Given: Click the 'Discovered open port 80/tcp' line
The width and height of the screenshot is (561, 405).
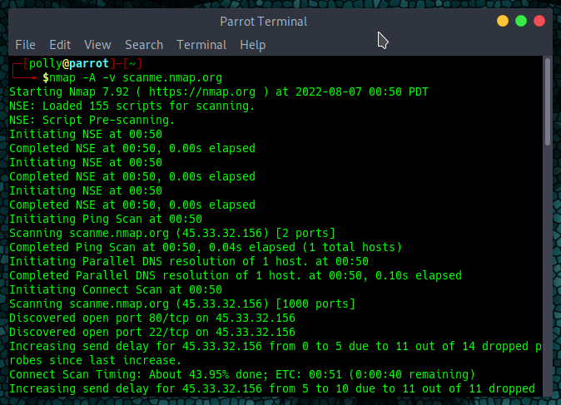Looking at the screenshot, I should 152,319.
